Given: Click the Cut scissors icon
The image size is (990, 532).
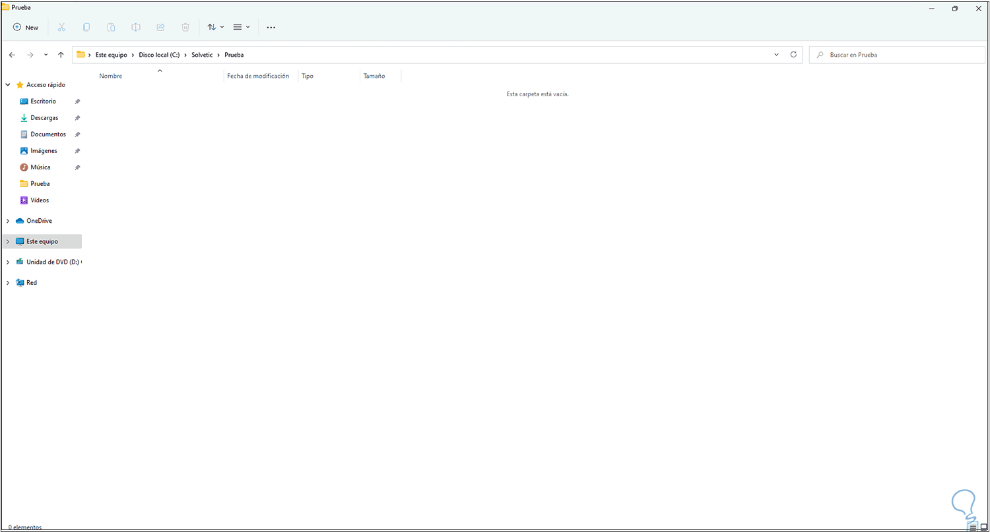Looking at the screenshot, I should [61, 28].
